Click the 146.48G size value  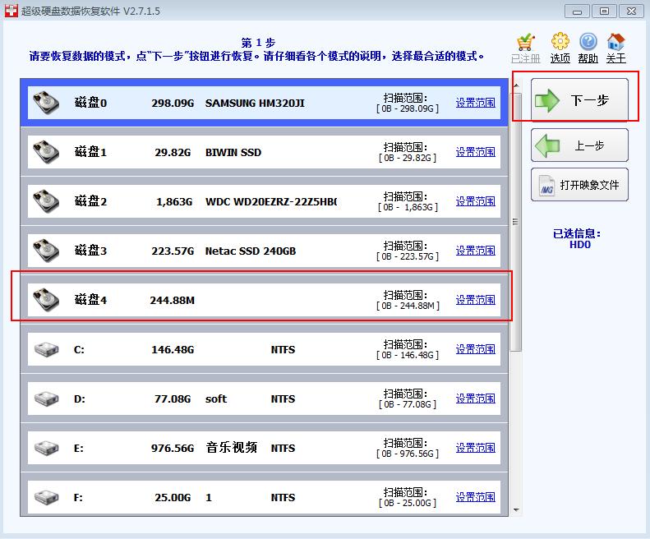click(173, 349)
